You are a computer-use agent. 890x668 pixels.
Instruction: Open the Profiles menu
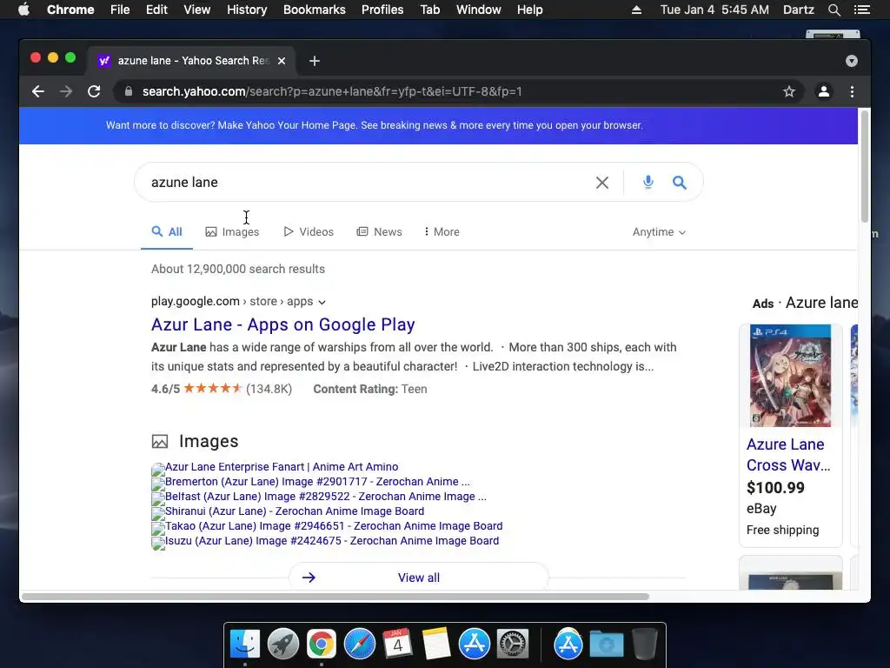[x=382, y=10]
